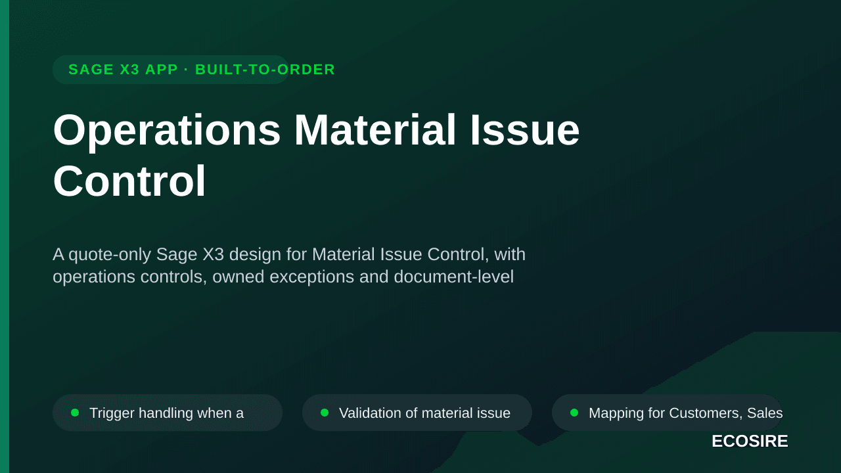Image resolution: width=841 pixels, height=473 pixels.
Task: Select the Validation of material issue pill
Action: (x=417, y=413)
